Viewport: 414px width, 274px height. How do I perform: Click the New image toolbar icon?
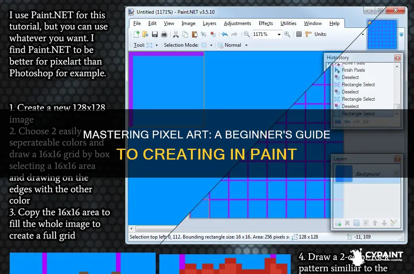137,34
